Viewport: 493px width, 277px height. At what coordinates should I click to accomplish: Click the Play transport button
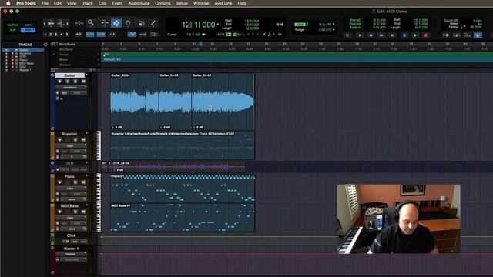tap(415, 35)
